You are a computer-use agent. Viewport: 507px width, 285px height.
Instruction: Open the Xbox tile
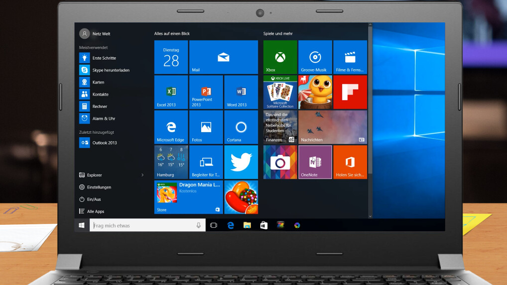coord(280,57)
